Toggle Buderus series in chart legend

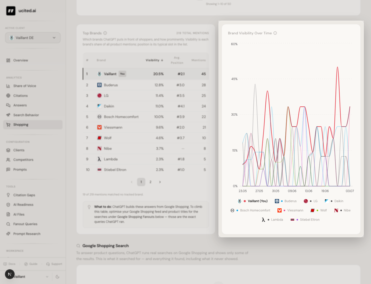click(286, 201)
